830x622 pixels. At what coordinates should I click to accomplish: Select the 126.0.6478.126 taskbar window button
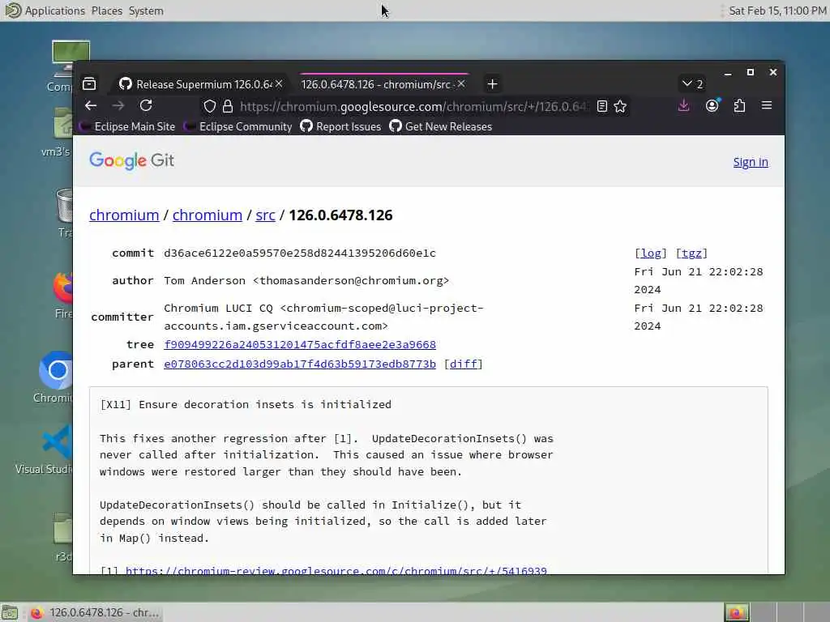[94, 612]
